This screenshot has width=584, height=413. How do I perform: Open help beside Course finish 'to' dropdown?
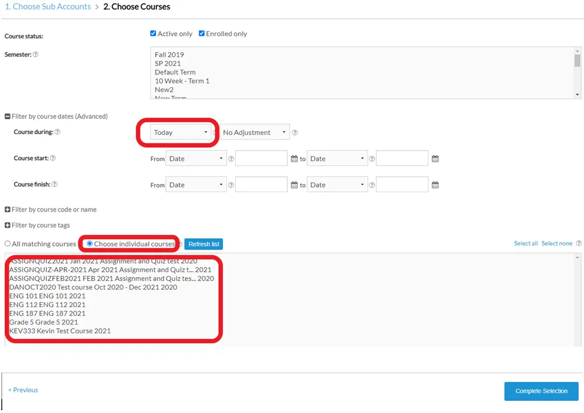[372, 185]
